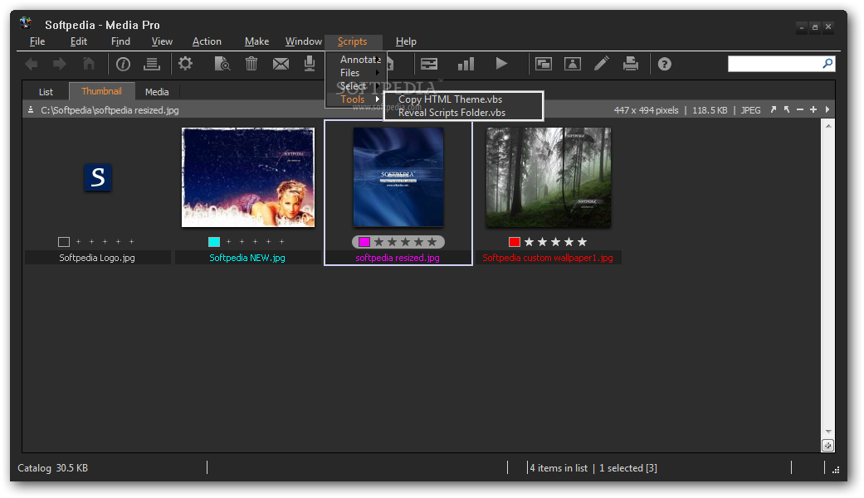The height and width of the screenshot is (498, 864).
Task: Click the file name softpedia resized.jpg
Action: coord(398,258)
